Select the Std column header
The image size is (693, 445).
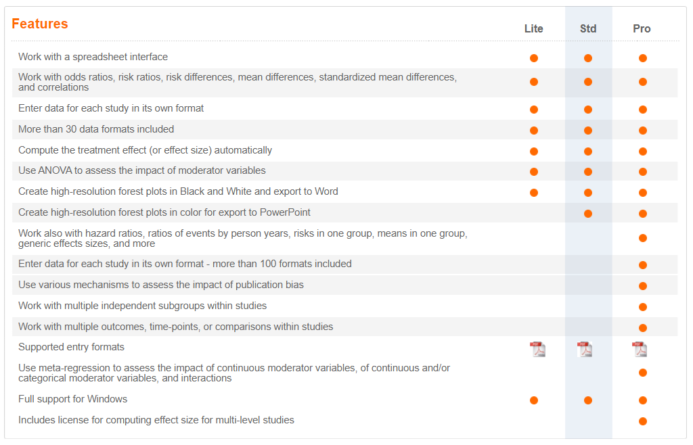[x=588, y=28]
